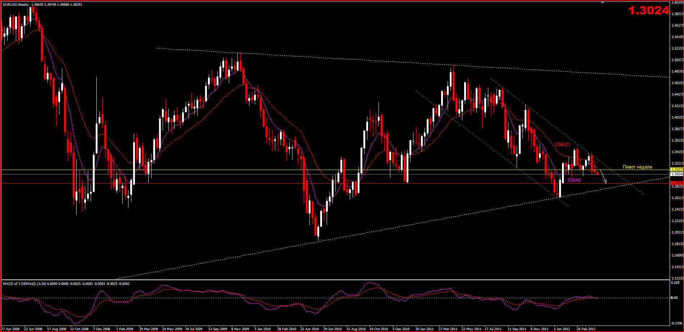Click the '29 Mar 2009' date label
This screenshot has height=332, width=684.
coord(149,329)
